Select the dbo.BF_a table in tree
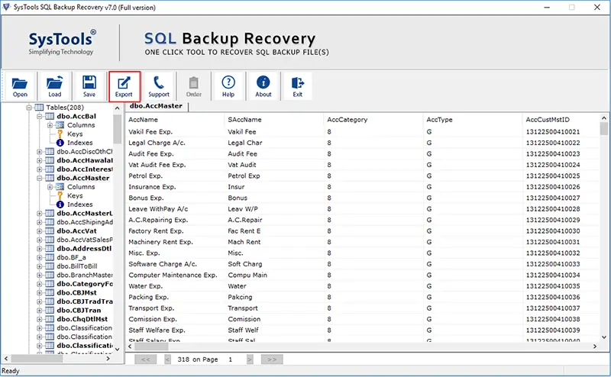The image size is (611, 377). coord(71,257)
